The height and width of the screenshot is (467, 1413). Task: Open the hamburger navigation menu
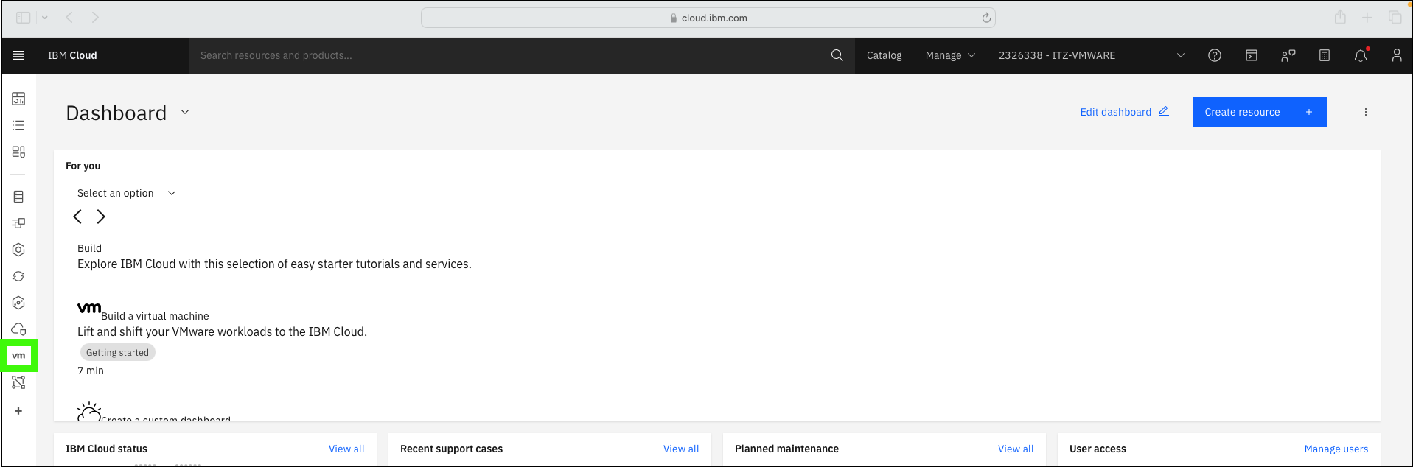[x=18, y=55]
